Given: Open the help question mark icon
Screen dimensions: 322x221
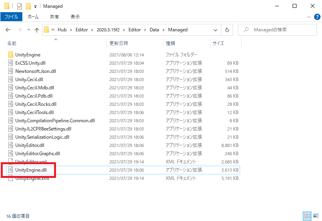Looking at the screenshot, I should tap(317, 17).
